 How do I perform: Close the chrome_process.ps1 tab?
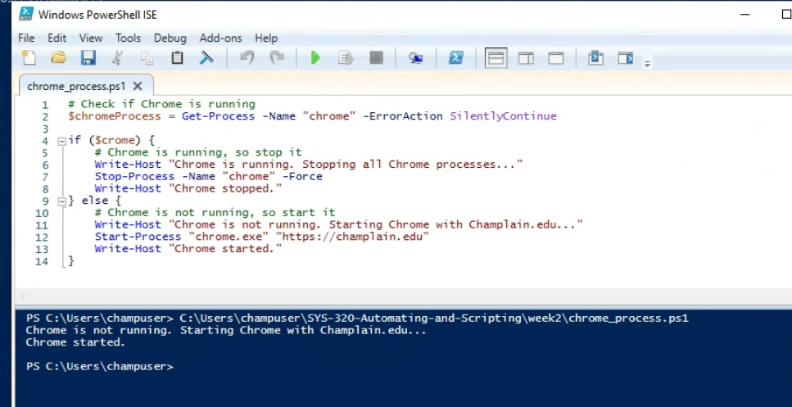pyautogui.click(x=138, y=86)
